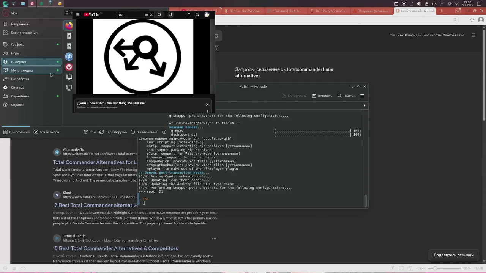
Task: Click the YouTube logo
Action: click(92, 15)
